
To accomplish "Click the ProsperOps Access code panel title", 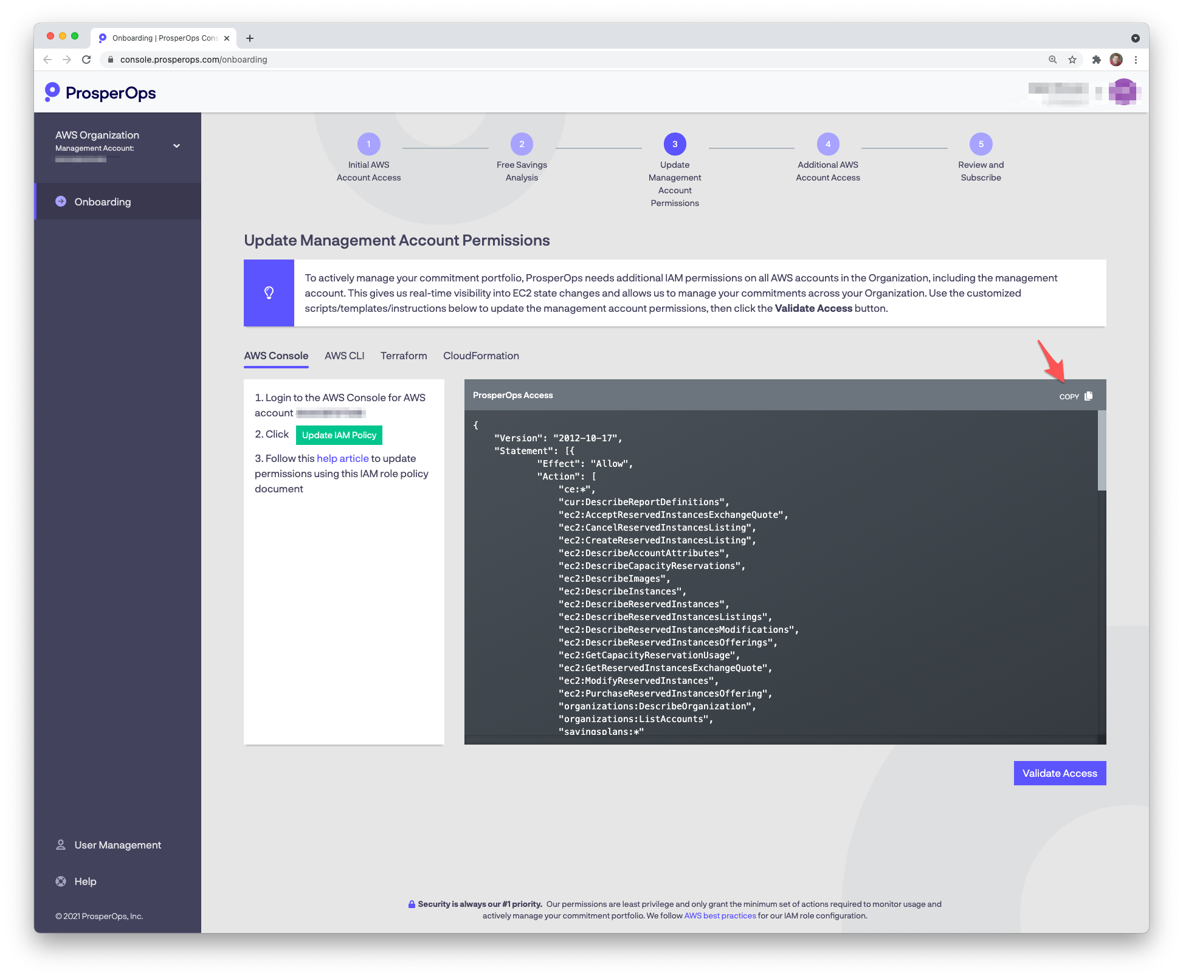I will tap(512, 395).
